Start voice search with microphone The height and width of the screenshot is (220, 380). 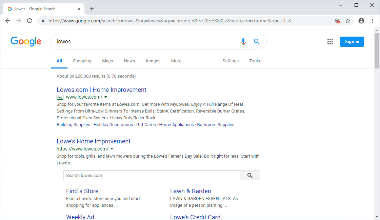click(243, 42)
